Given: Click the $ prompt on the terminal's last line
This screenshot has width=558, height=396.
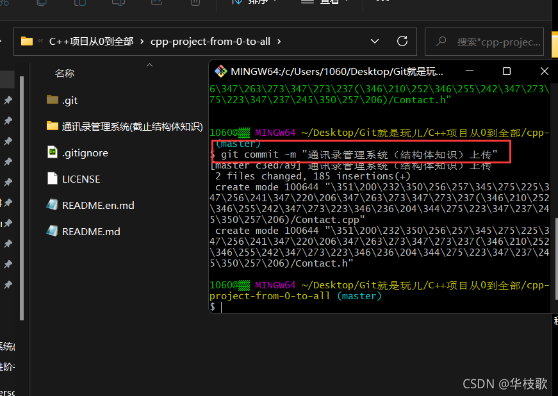Looking at the screenshot, I should click(x=213, y=307).
